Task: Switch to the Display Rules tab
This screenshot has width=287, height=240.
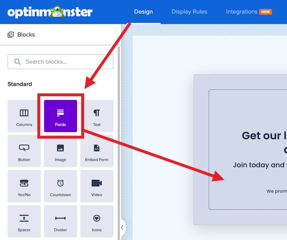Action: coord(189,11)
